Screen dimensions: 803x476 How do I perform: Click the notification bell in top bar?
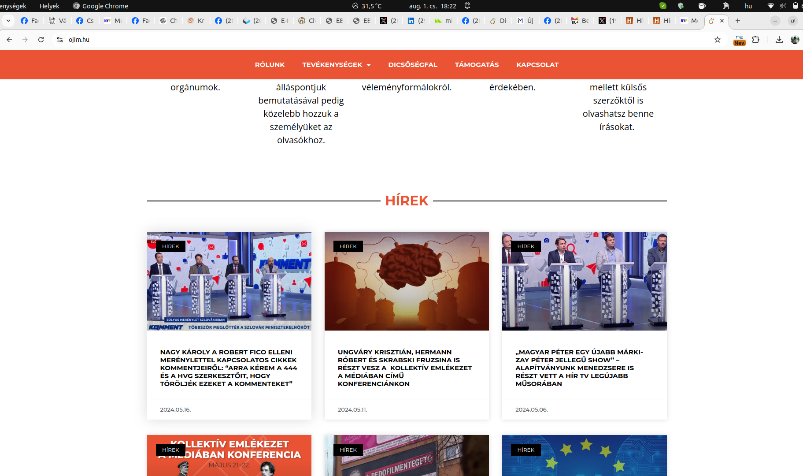[x=467, y=6]
